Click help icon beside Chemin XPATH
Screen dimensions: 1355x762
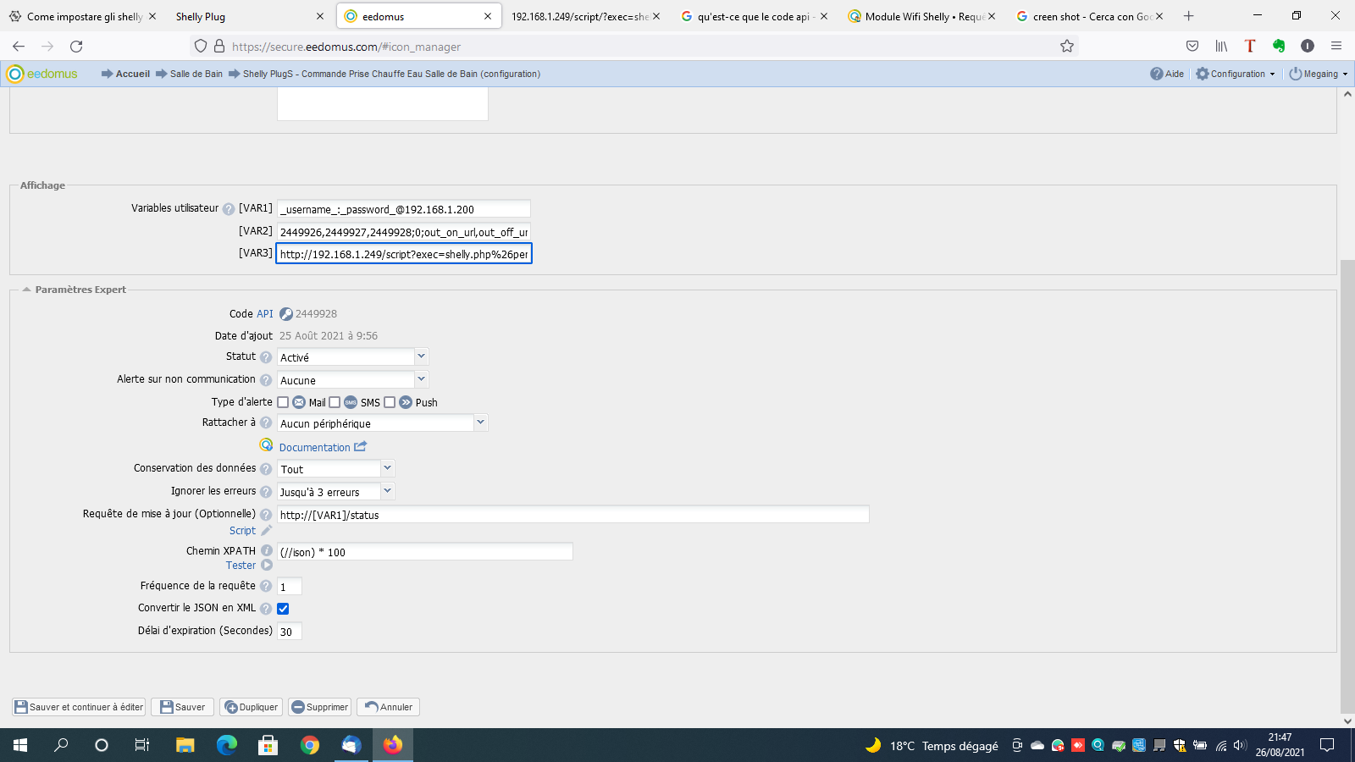(267, 551)
